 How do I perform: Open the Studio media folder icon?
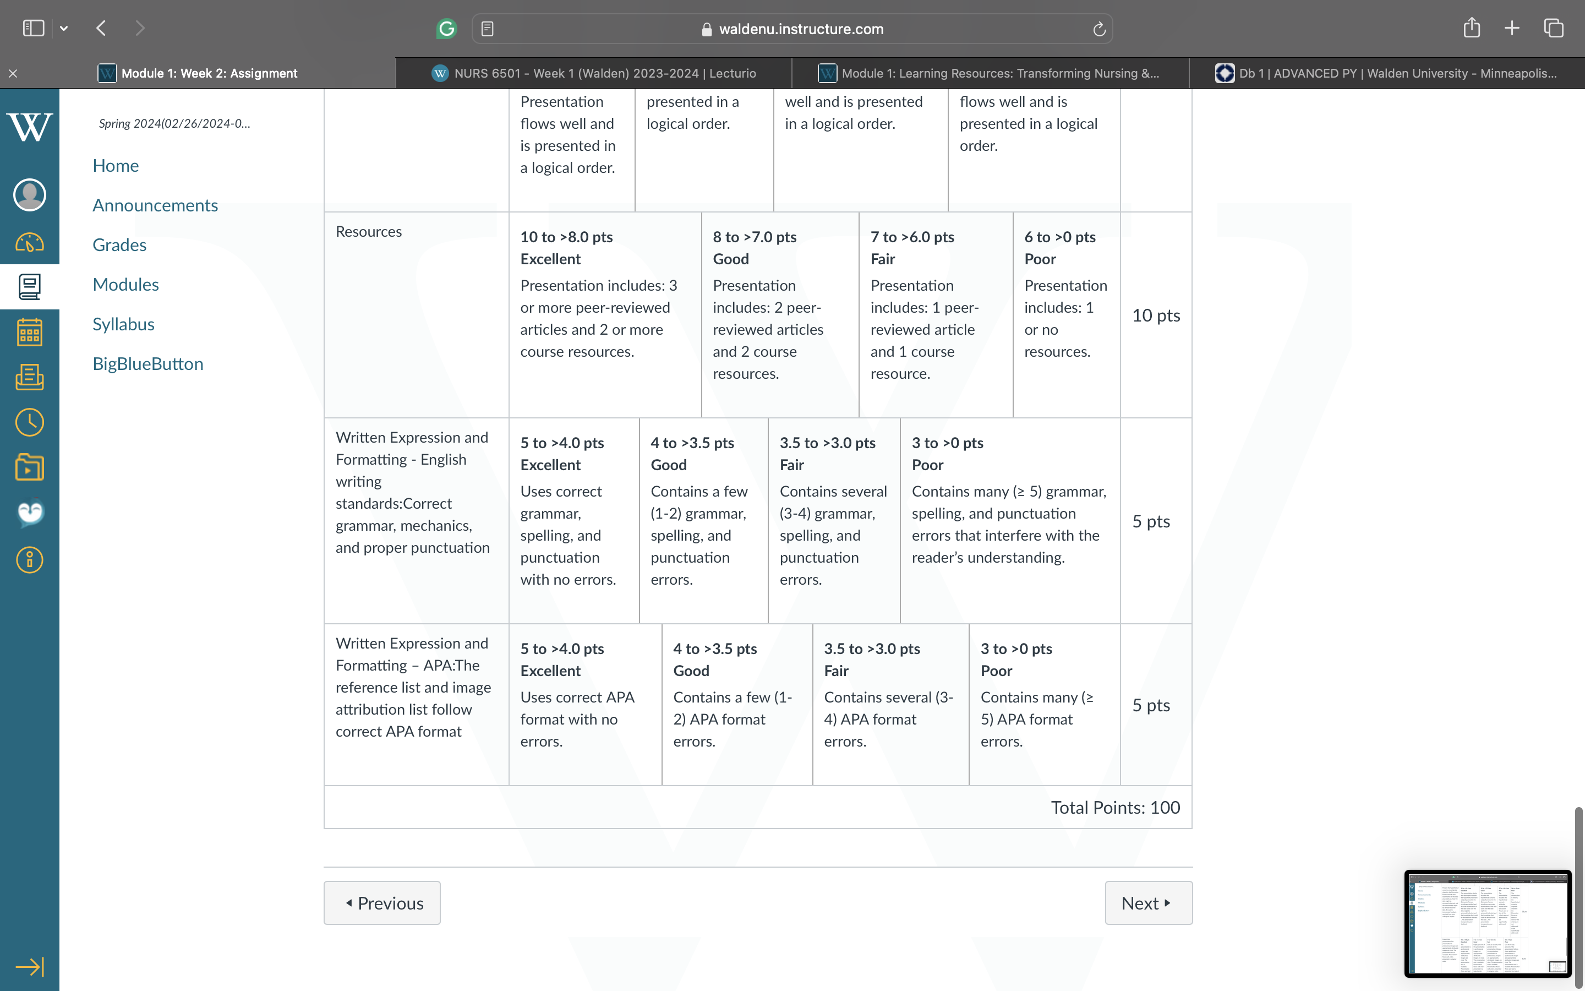tap(30, 467)
